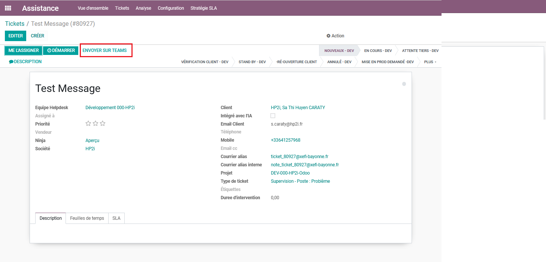
Task: Expand the PLUS stage dropdown
Action: pos(430,62)
